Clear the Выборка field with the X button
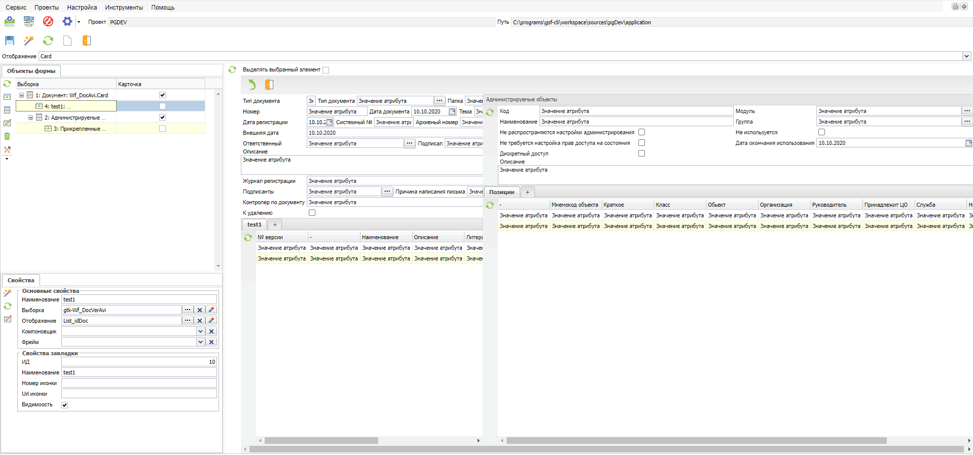 200,310
